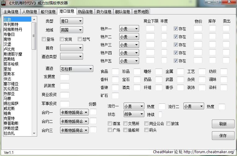
Task: Open the 世界地图 tab
Action: click(x=141, y=12)
